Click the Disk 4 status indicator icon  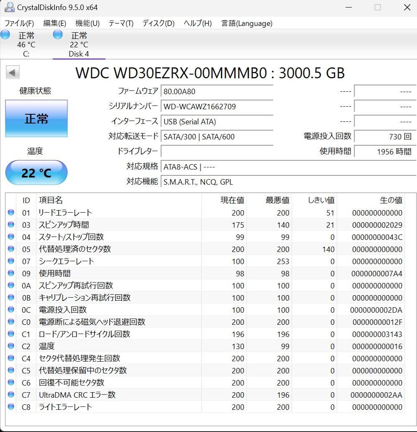[x=57, y=35]
